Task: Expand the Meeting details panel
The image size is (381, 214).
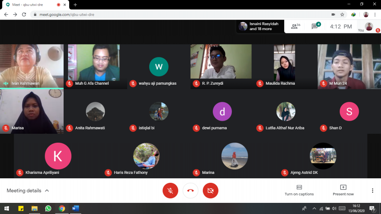Action: (x=28, y=191)
